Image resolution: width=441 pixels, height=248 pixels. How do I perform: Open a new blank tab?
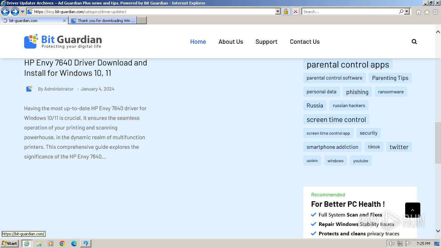[142, 21]
